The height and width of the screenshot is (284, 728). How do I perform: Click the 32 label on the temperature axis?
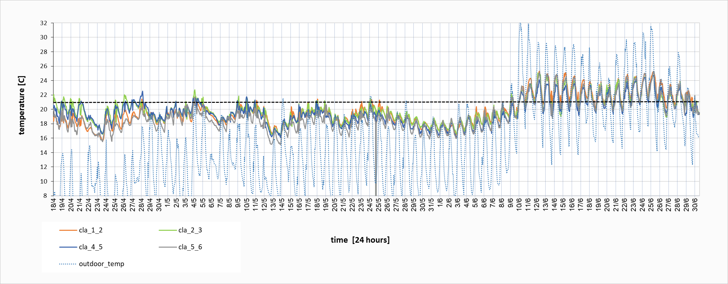(x=44, y=23)
